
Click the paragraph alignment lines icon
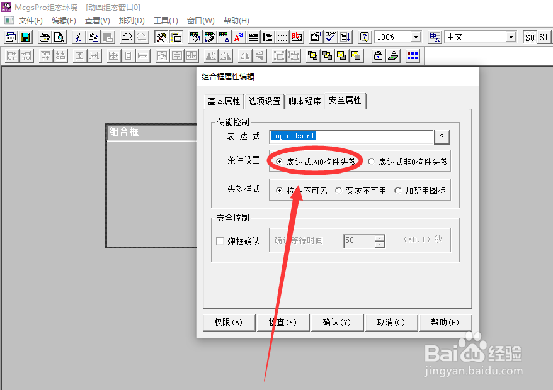pos(268,37)
